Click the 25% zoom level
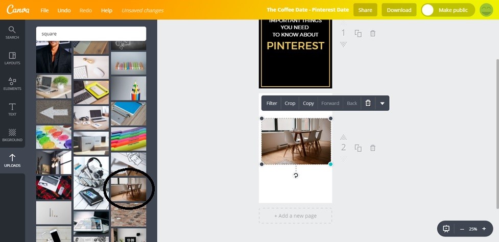The height and width of the screenshot is (242, 499). pos(473,229)
